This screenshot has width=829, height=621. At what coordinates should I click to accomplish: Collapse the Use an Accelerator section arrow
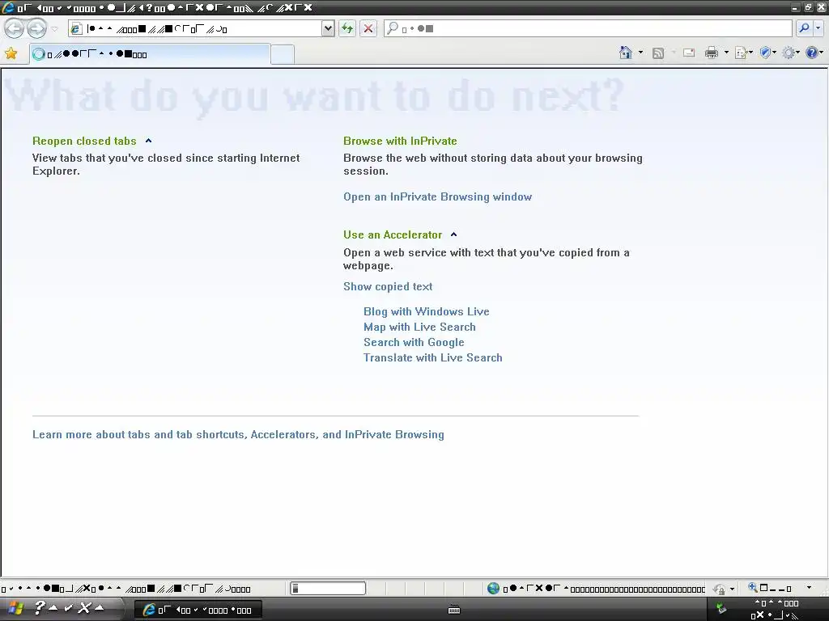(453, 235)
